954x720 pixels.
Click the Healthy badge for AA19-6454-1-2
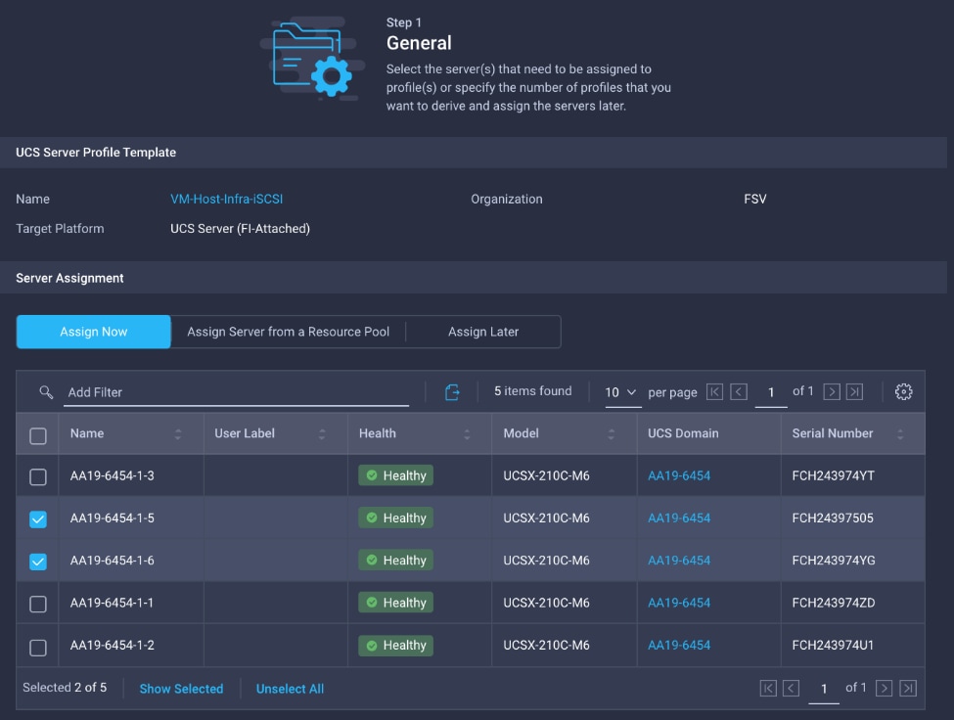395,646
